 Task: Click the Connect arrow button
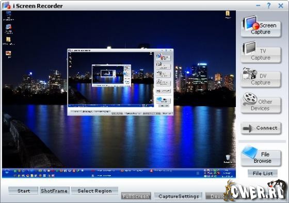261,128
